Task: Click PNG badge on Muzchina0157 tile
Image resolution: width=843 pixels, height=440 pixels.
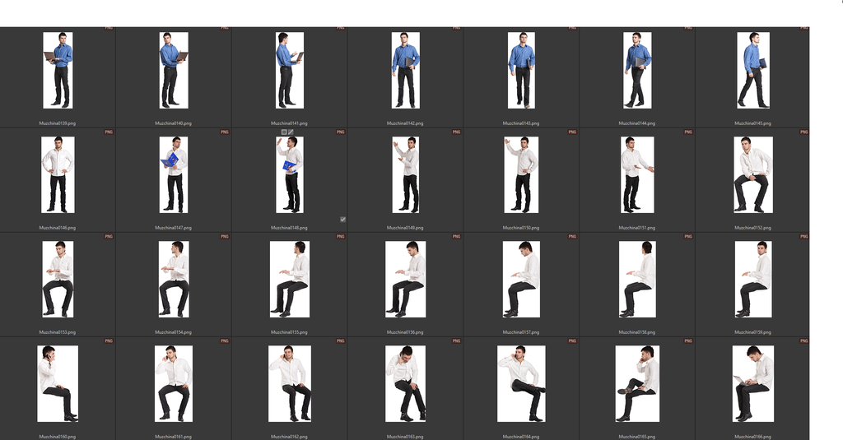Action: 572,237
